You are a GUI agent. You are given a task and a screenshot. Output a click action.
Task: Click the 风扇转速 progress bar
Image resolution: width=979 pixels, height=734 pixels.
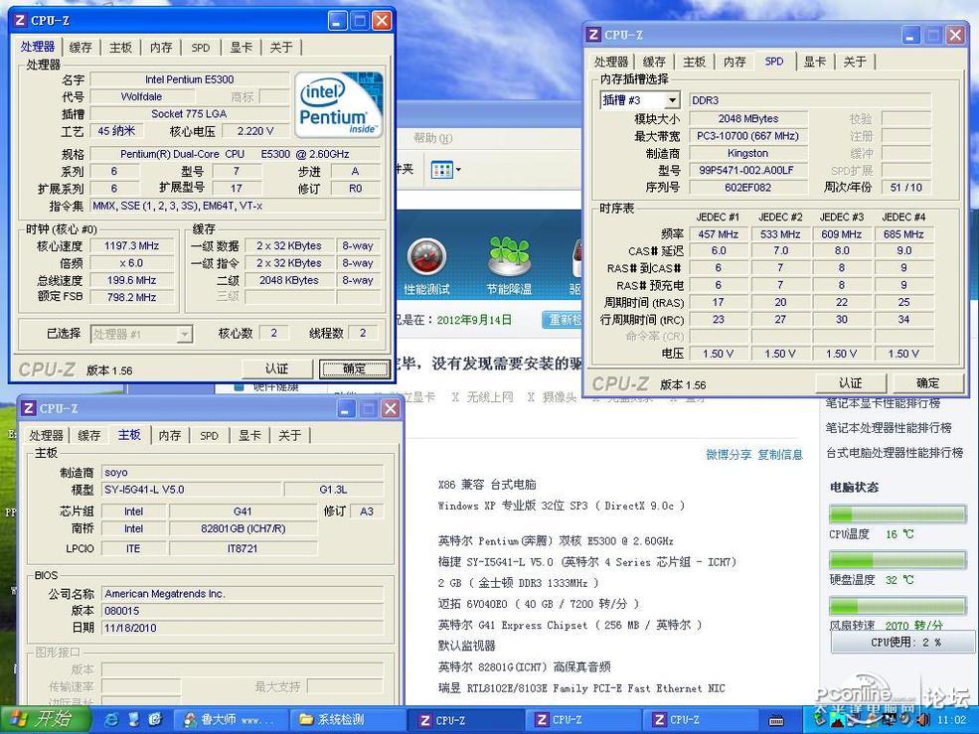pos(897,606)
